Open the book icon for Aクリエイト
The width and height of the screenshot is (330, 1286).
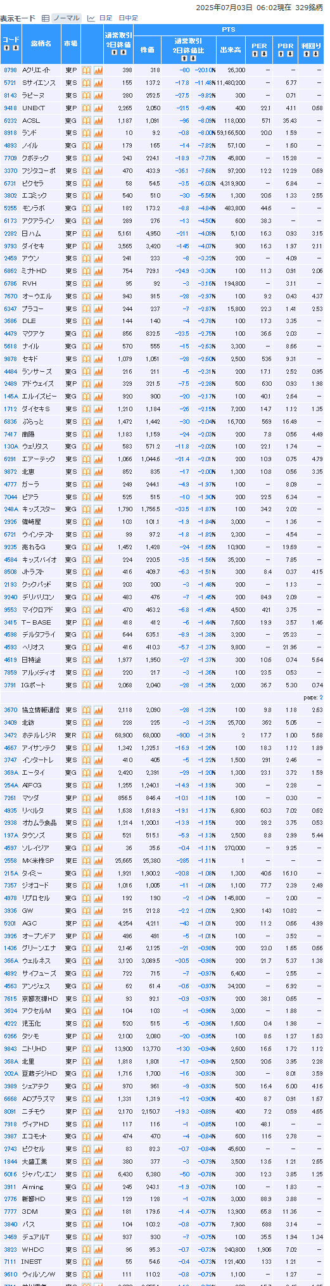click(x=87, y=70)
